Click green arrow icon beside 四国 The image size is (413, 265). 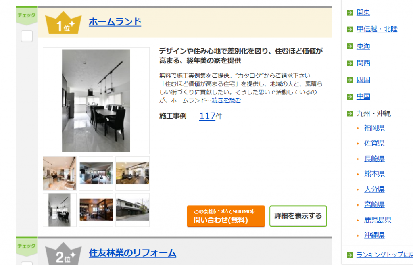coord(350,80)
